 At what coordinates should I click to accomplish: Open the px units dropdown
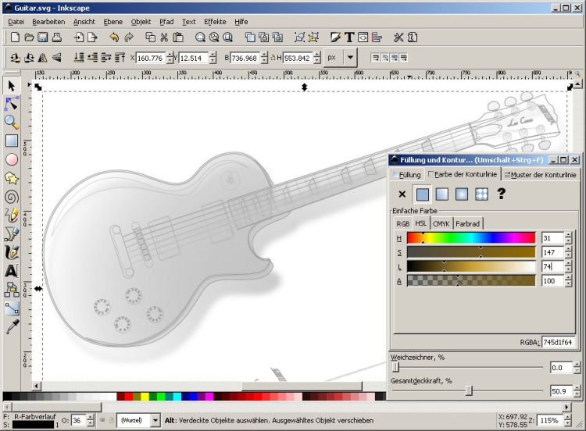tap(350, 58)
